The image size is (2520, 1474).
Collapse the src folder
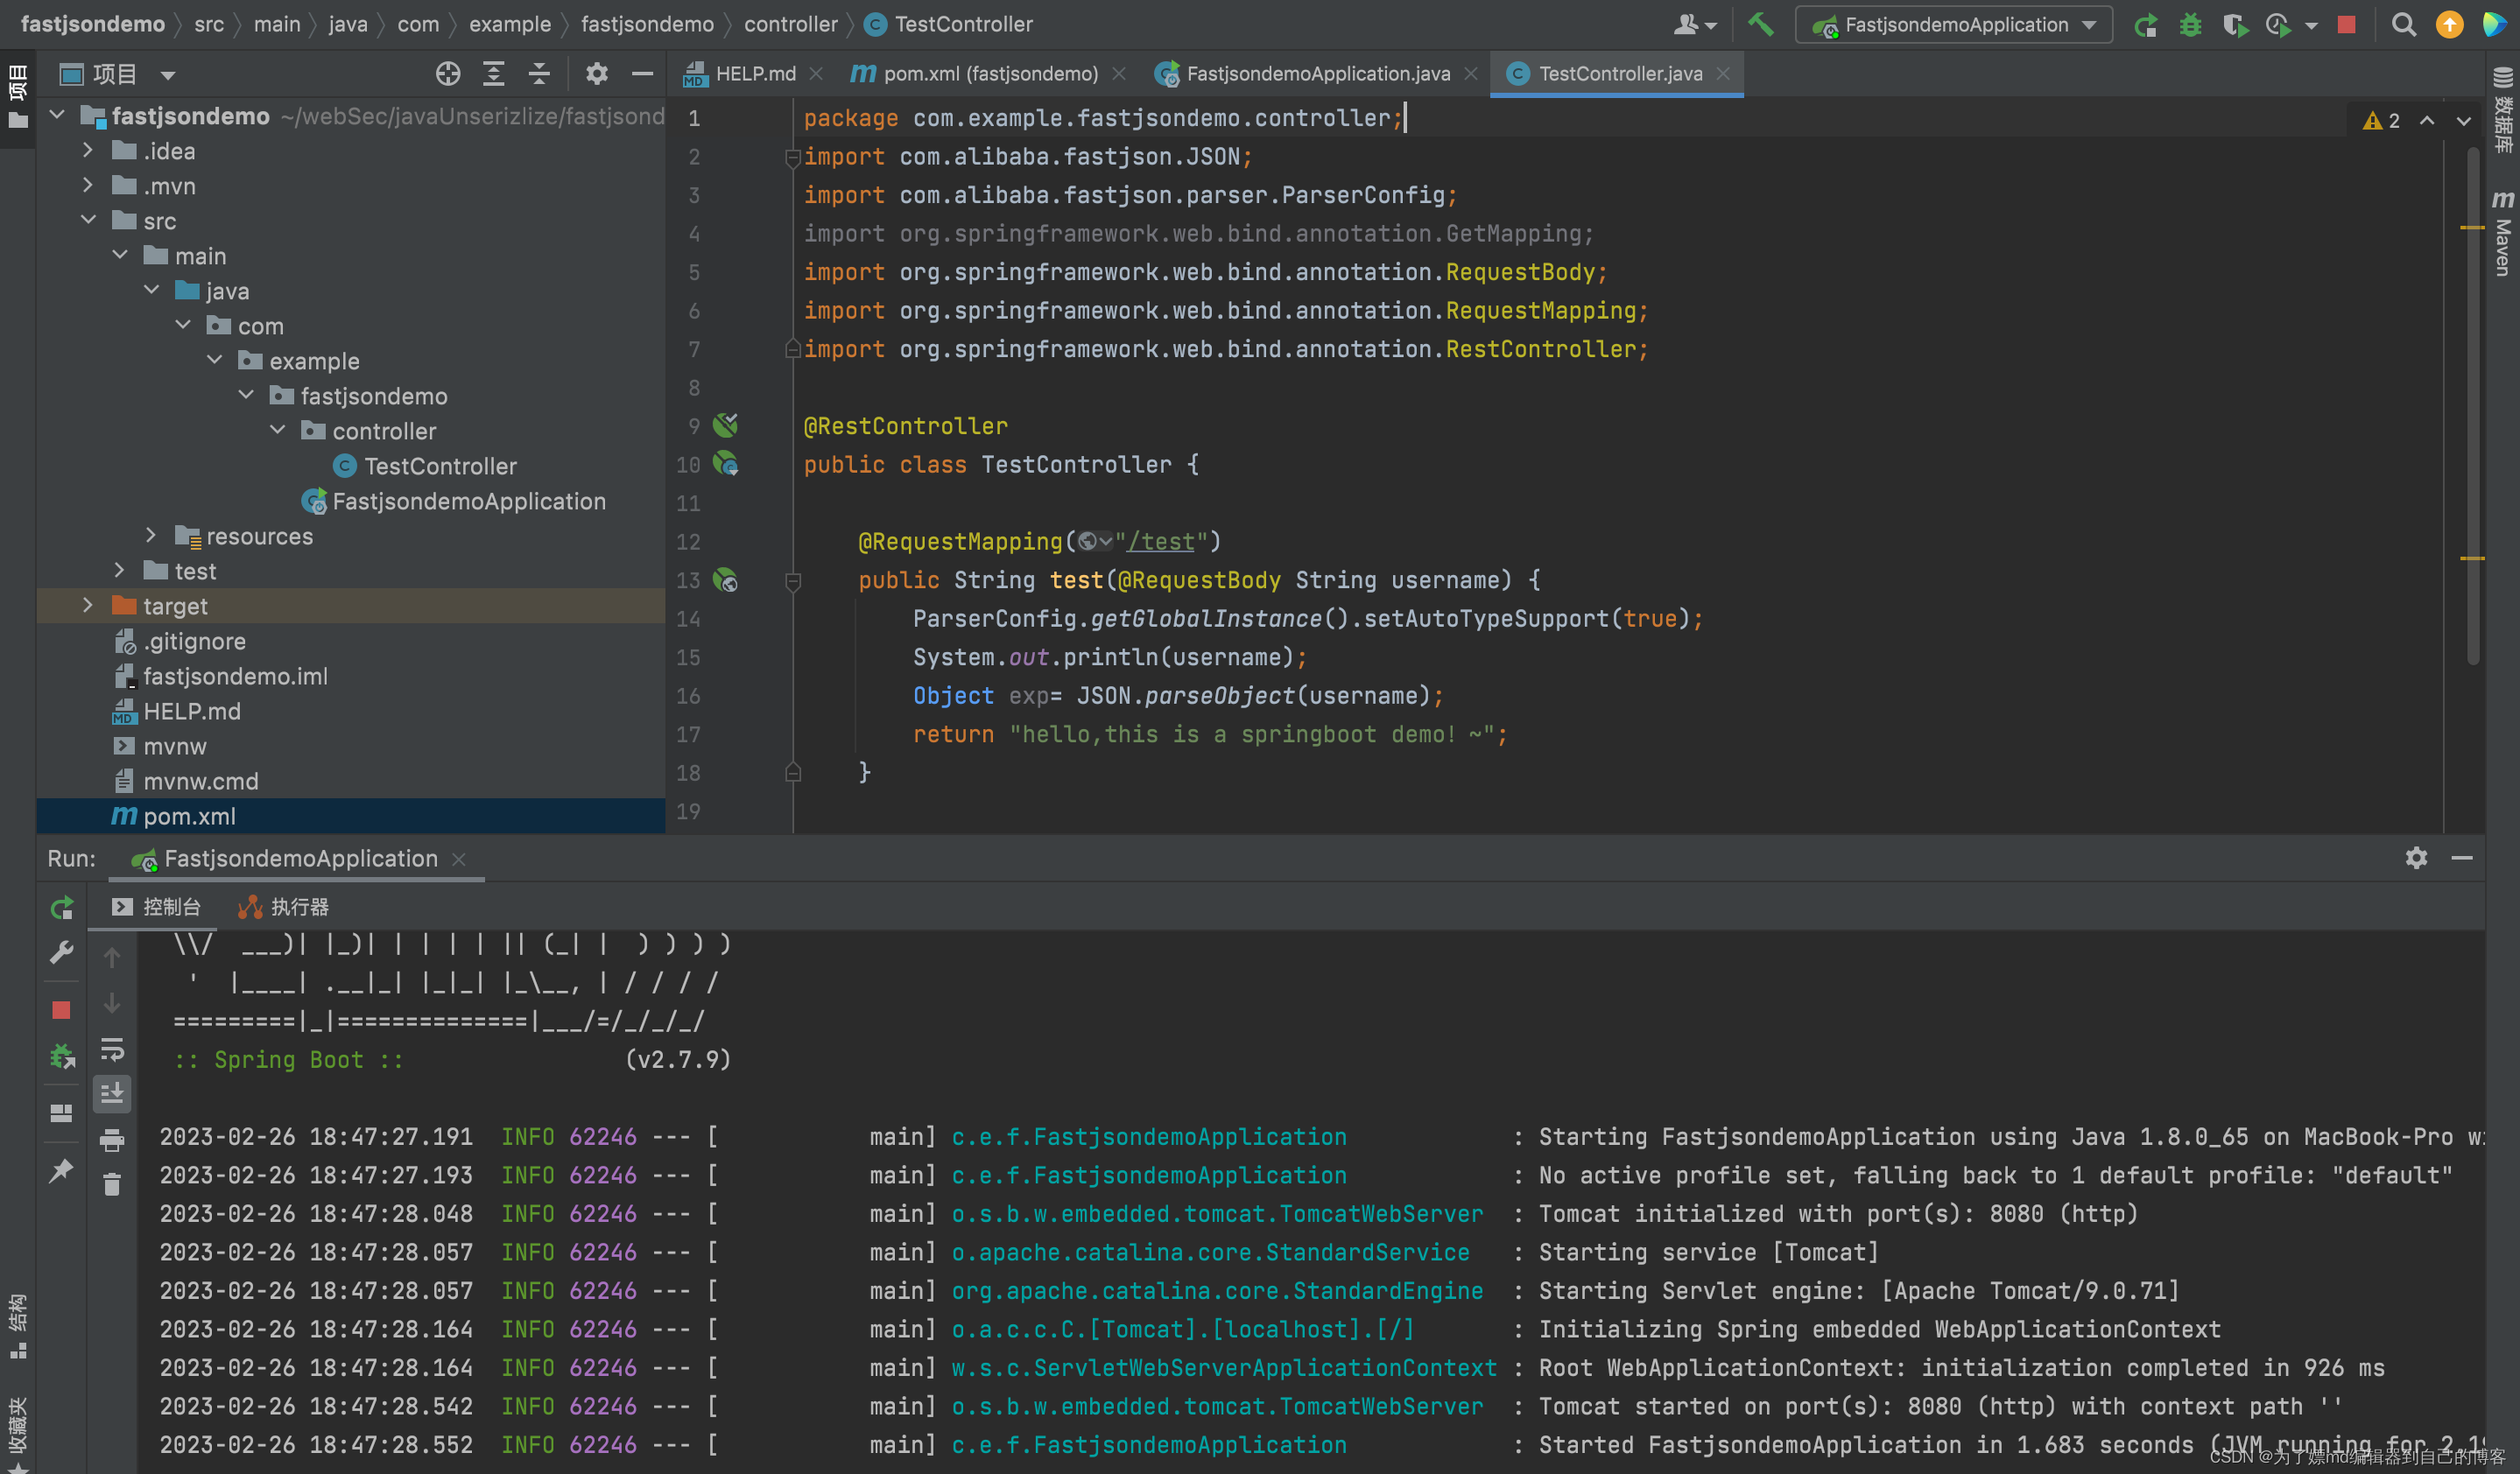(88, 221)
